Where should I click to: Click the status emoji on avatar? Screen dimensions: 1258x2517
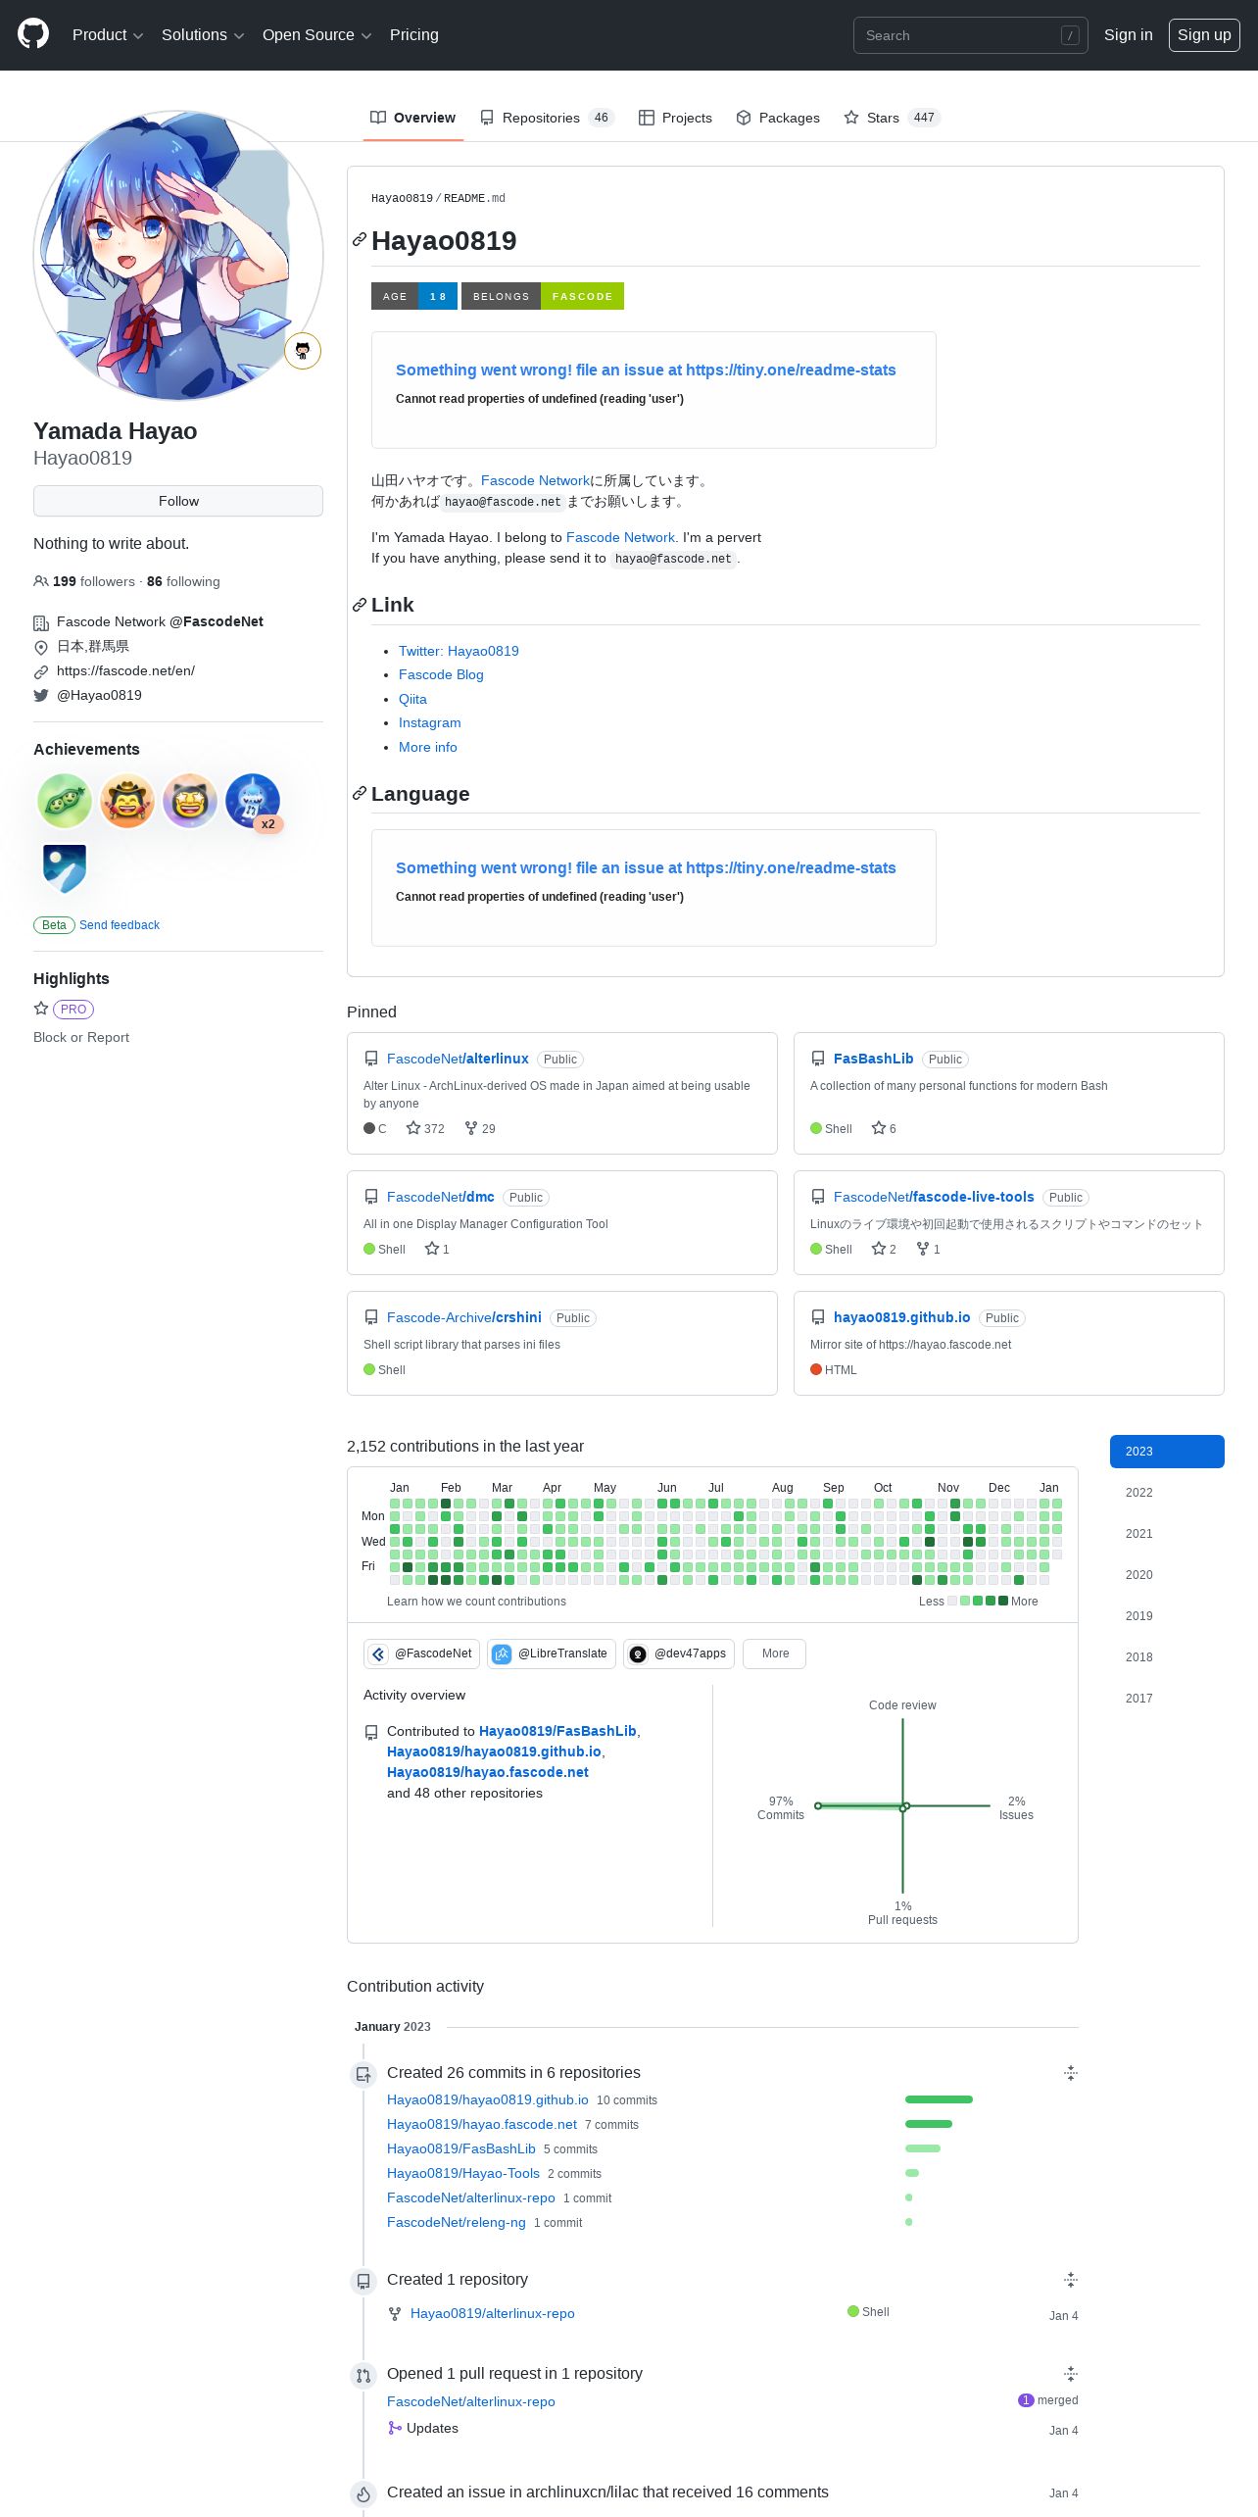(x=303, y=351)
